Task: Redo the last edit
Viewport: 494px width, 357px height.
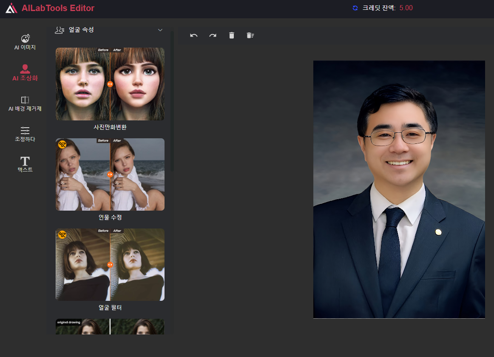Action: tap(213, 35)
